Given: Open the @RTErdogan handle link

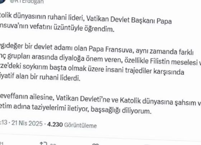Looking at the screenshot, I should click(27, 2).
